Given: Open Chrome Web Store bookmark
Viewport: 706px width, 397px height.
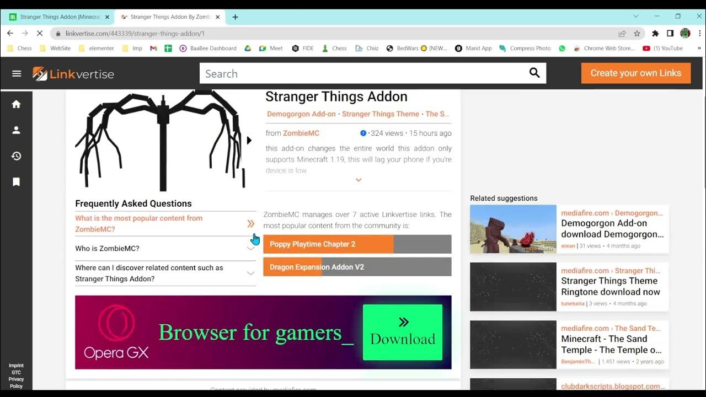Looking at the screenshot, I should coord(604,48).
